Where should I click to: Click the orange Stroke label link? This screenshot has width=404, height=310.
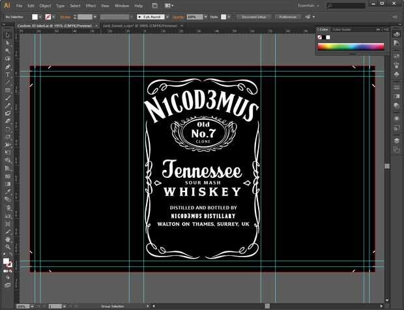[x=65, y=17]
